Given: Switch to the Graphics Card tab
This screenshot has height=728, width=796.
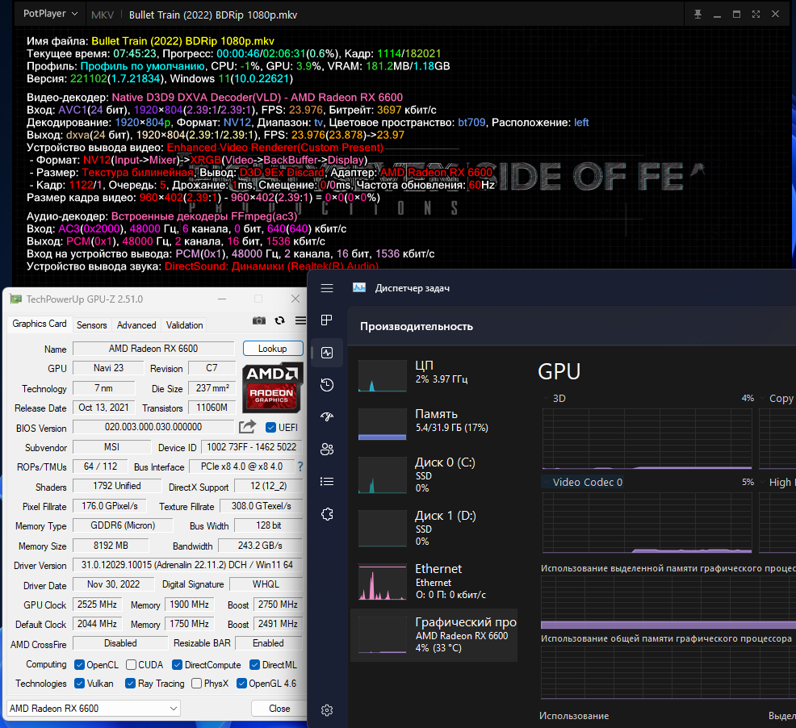Looking at the screenshot, I should pyautogui.click(x=39, y=324).
